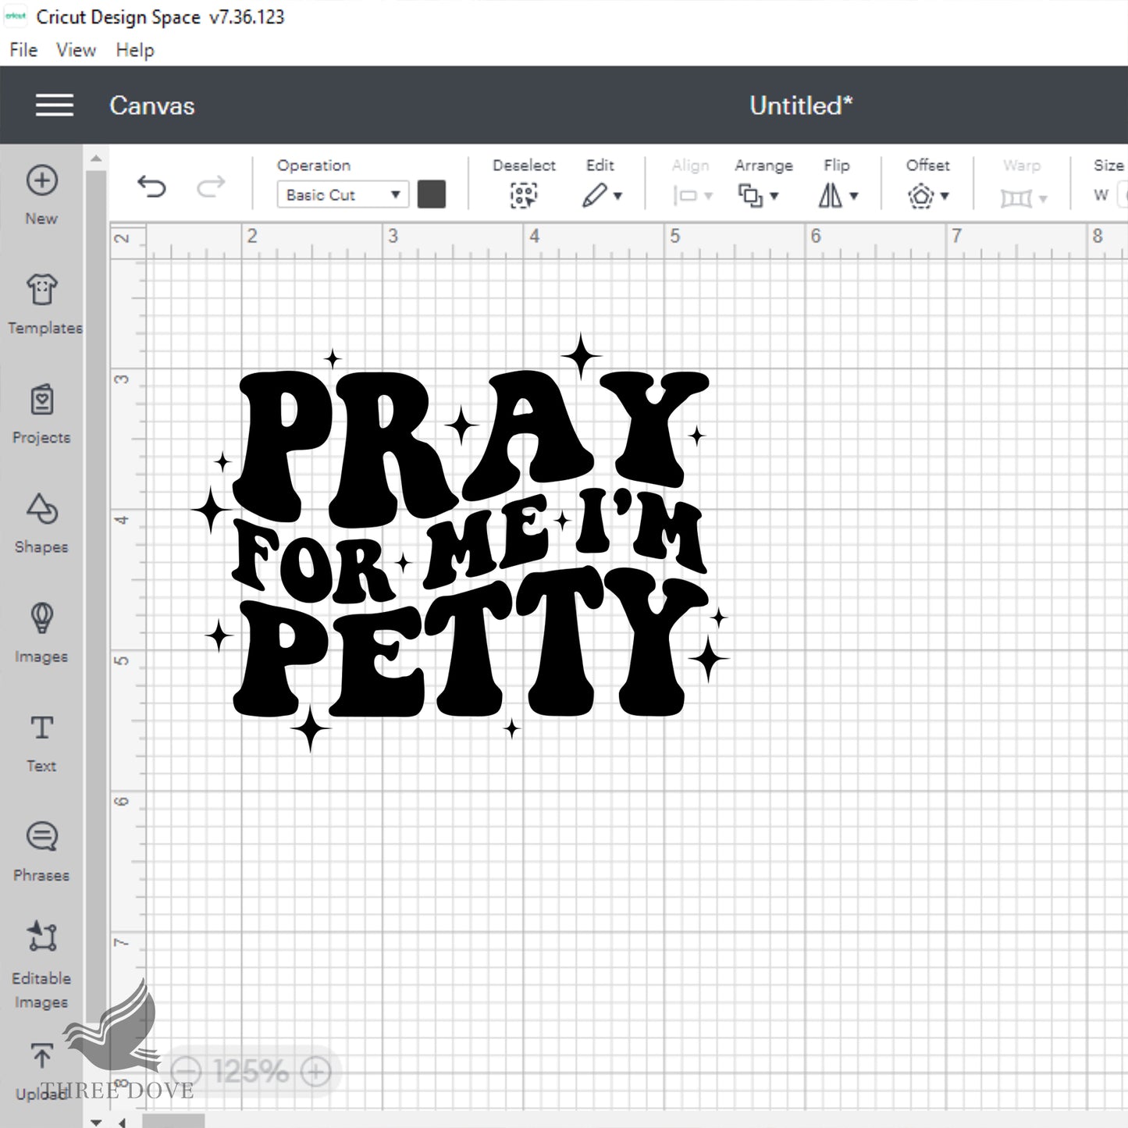Open the operation color swatch
Screen dimensions: 1128x1128
pyautogui.click(x=432, y=194)
